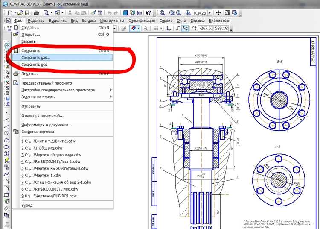
Task: Choose 'Сохранить все' menu entry
Action: [x=62, y=65]
